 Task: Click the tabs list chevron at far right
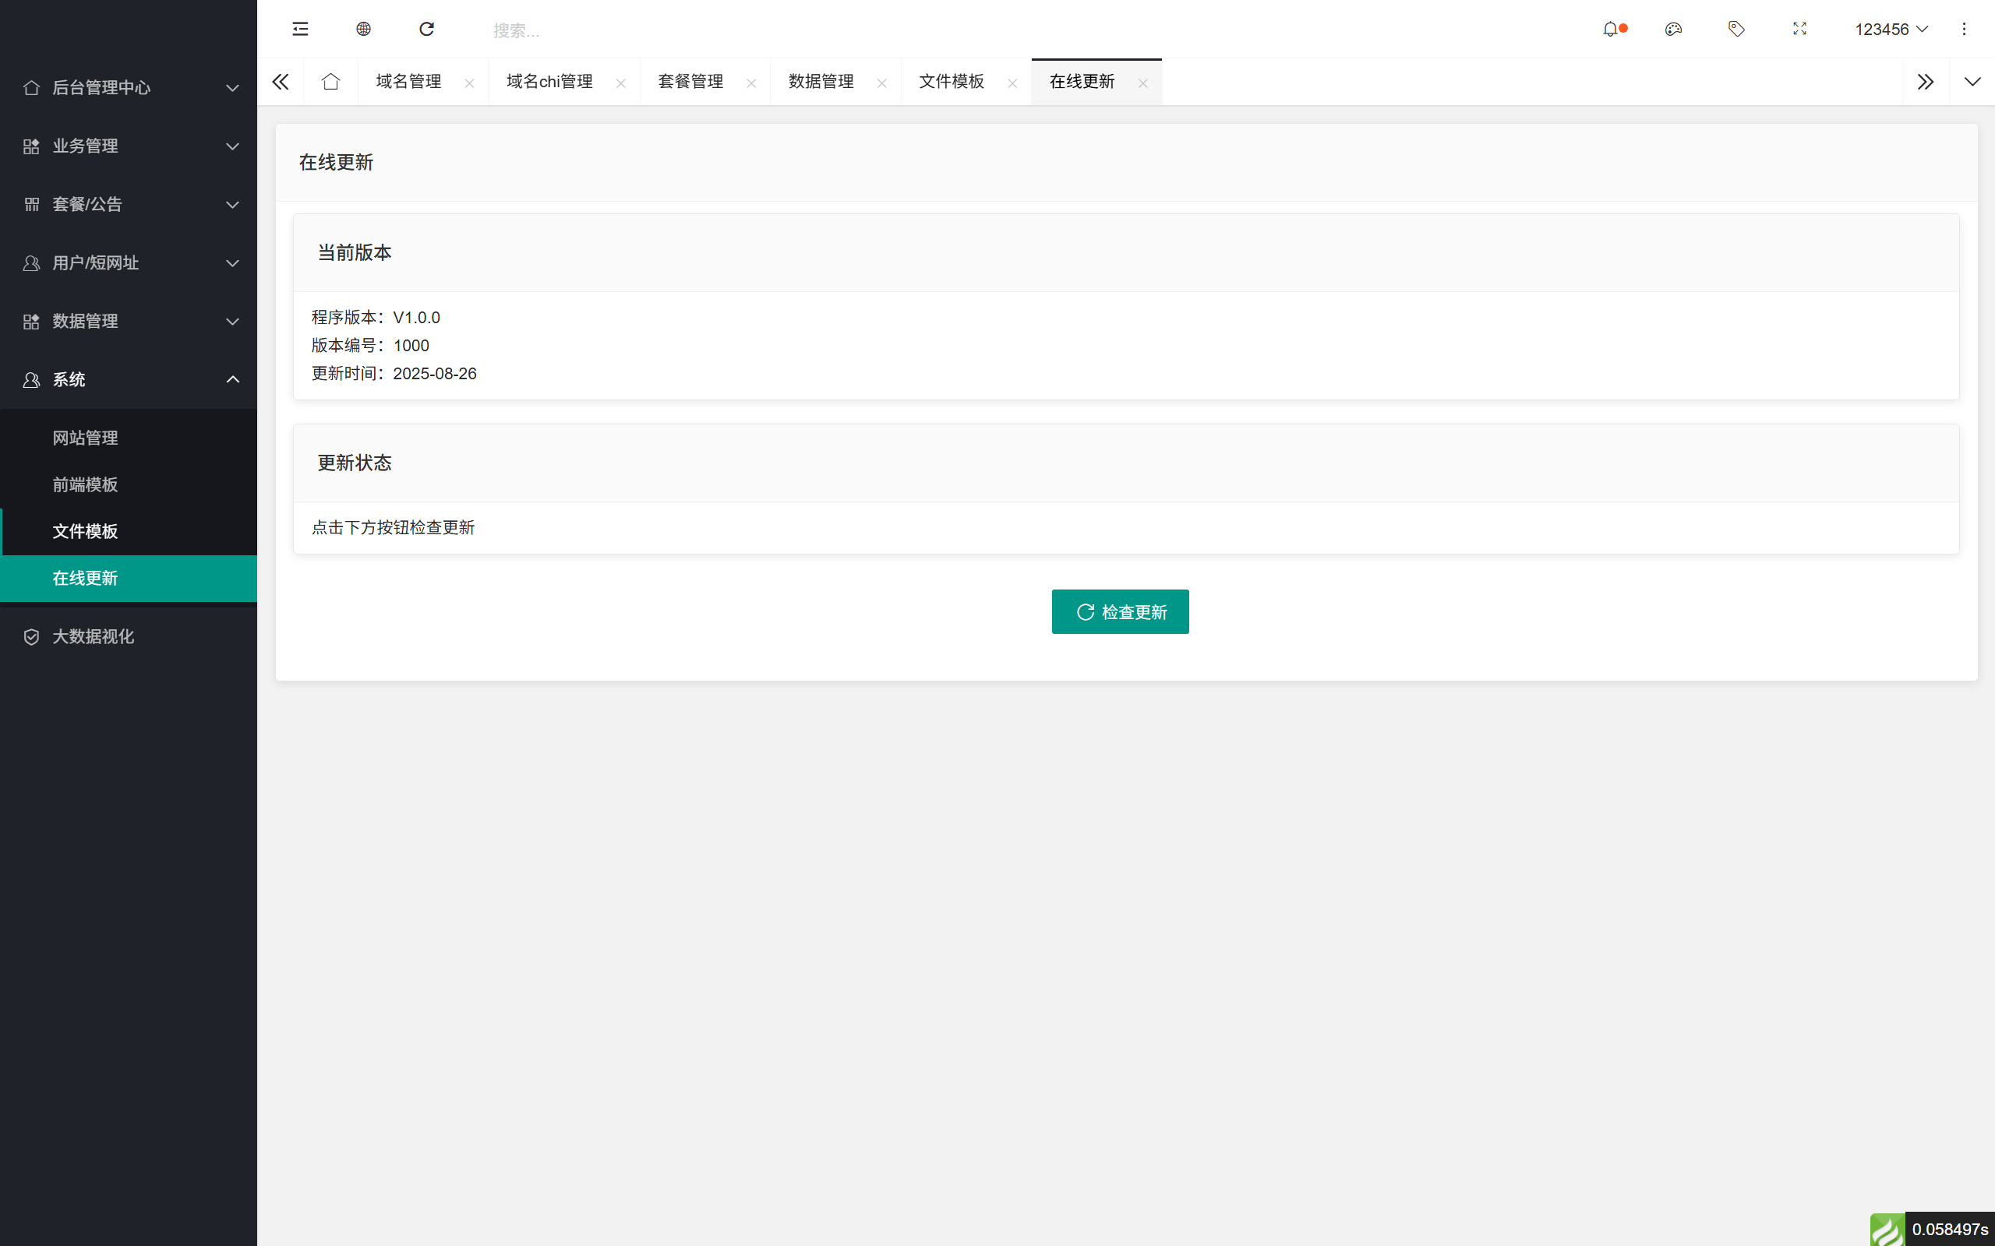pos(1972,82)
